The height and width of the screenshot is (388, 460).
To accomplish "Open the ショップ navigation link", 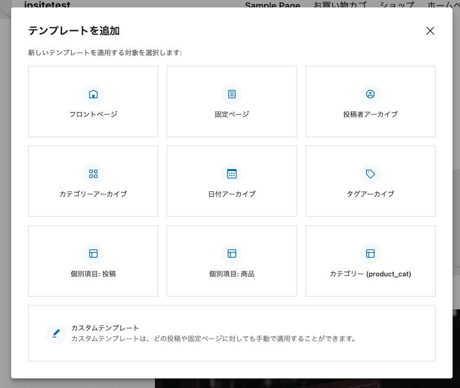I will [x=397, y=5].
